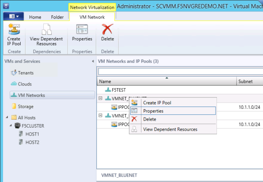Screen dimensions: 263x182
Task: Click the VM networks search field
Action: [x=180, y=71]
